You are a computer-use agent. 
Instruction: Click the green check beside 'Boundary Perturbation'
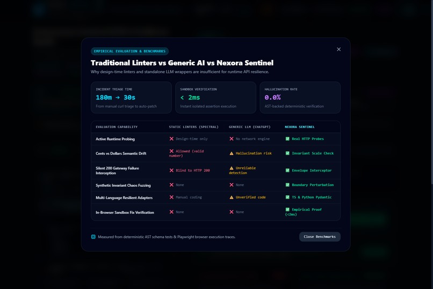click(287, 185)
